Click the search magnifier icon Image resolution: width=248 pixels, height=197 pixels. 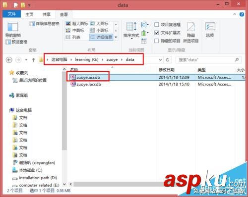coord(237,60)
